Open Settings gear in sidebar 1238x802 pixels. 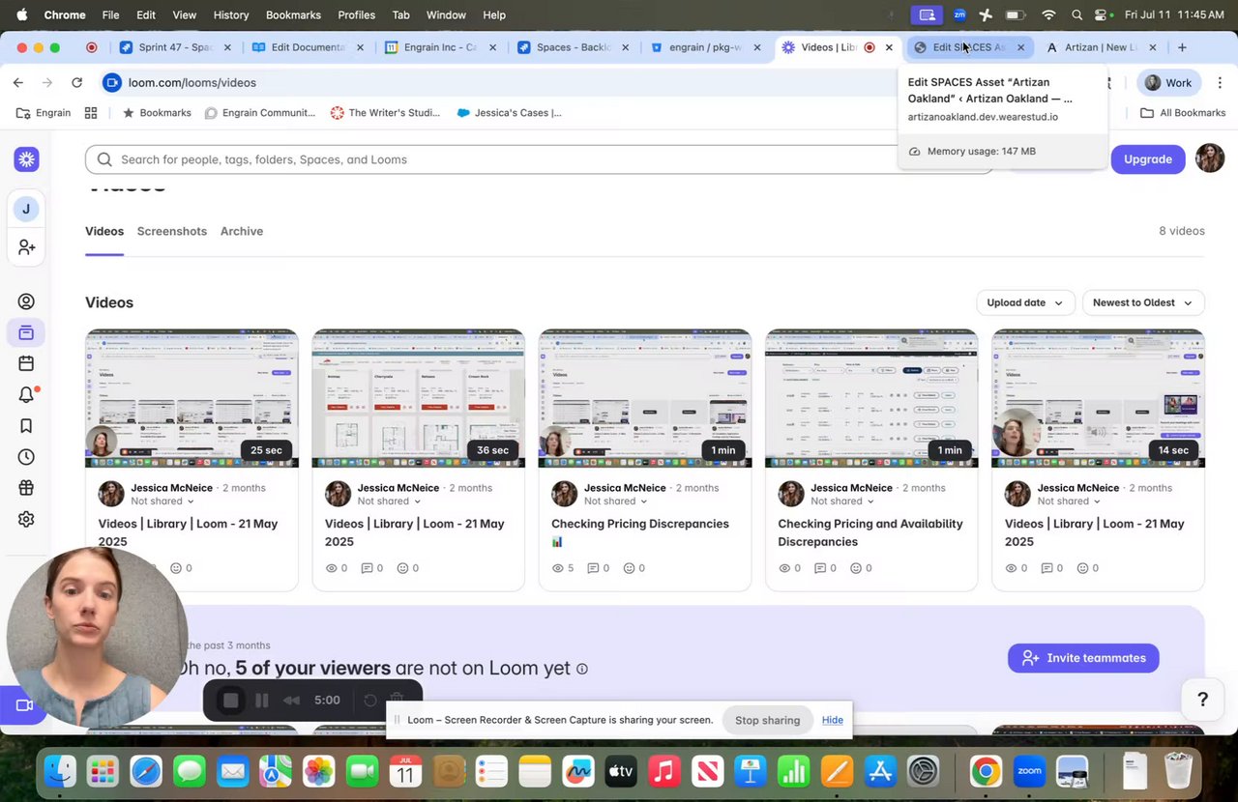coord(26,519)
